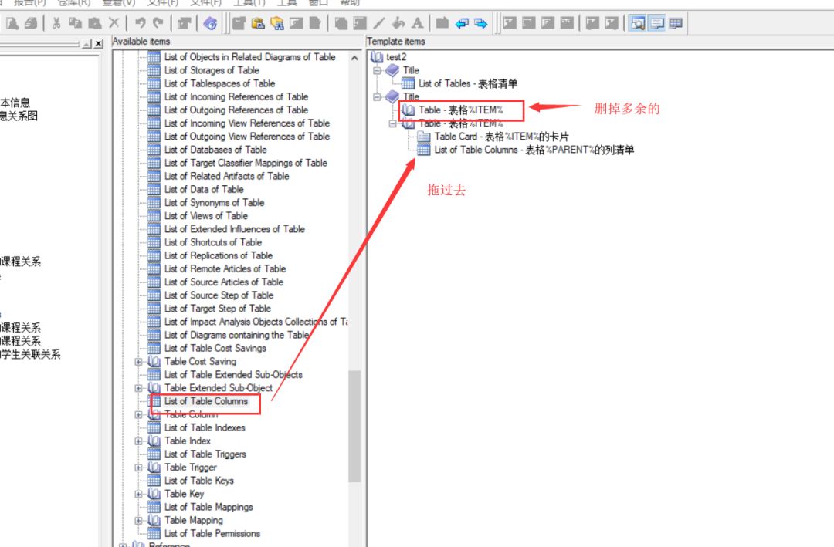
Task: Click the copy toolbar icon
Action: coord(75,23)
